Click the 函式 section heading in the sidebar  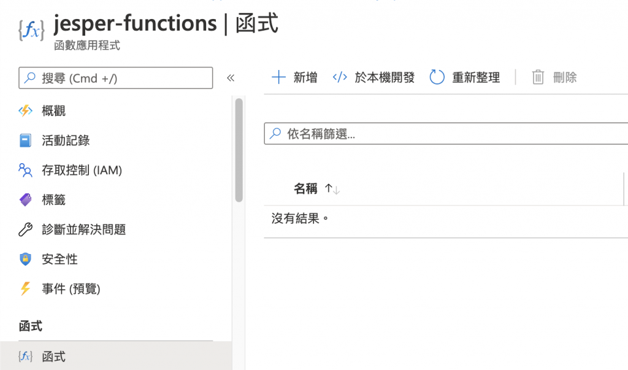pos(31,326)
